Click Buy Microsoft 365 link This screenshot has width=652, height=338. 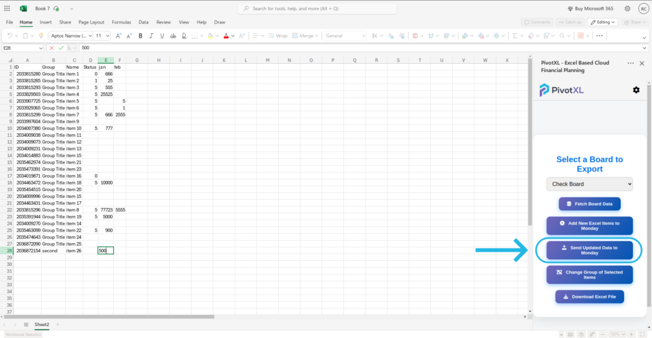[x=590, y=8]
